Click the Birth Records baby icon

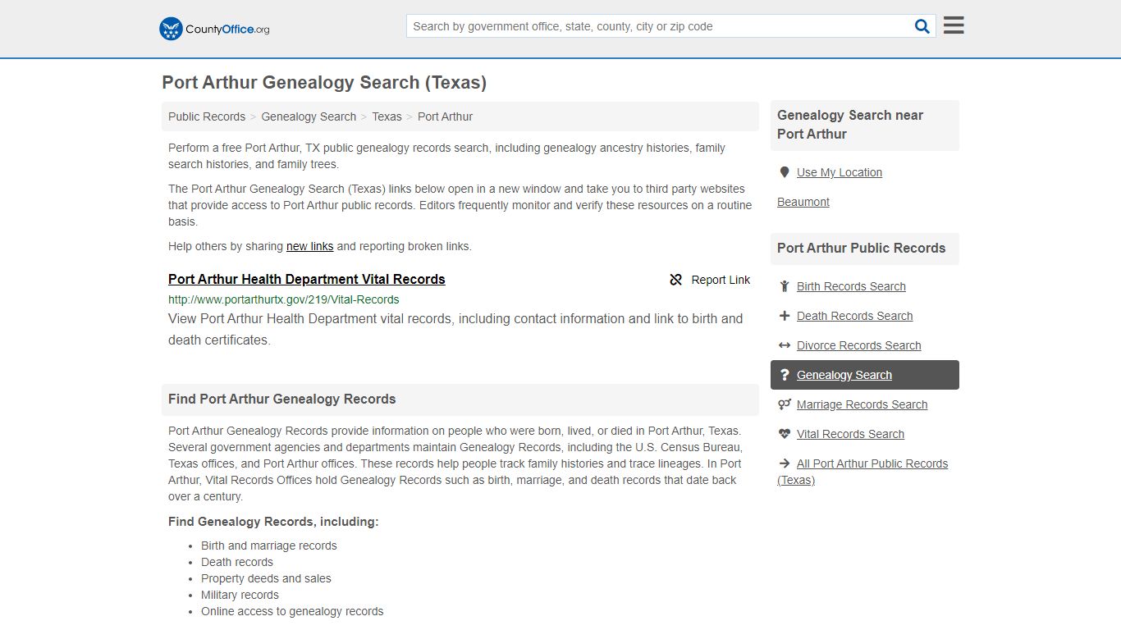[785, 286]
